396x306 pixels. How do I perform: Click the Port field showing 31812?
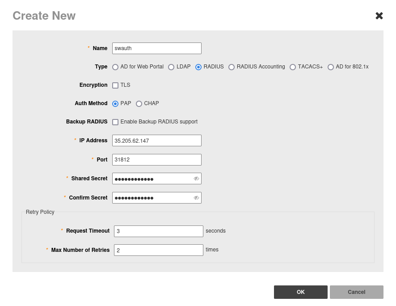coord(156,160)
